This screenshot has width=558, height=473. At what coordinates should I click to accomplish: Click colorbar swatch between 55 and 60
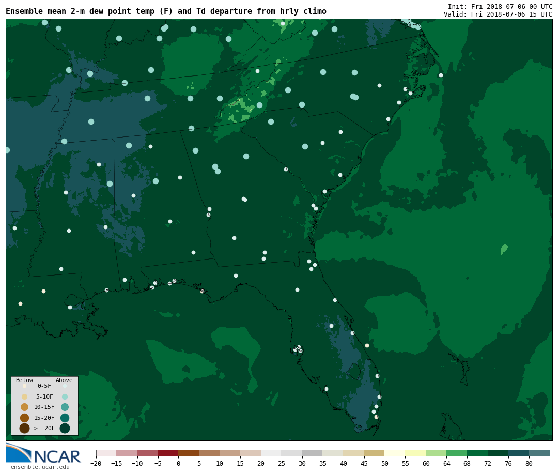pyautogui.click(x=415, y=453)
